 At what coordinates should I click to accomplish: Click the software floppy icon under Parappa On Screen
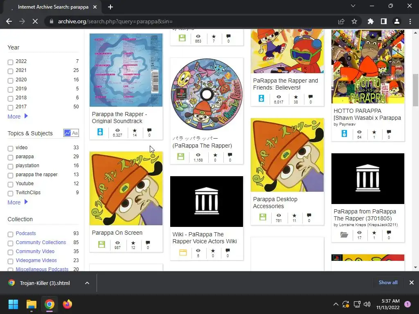(x=101, y=244)
